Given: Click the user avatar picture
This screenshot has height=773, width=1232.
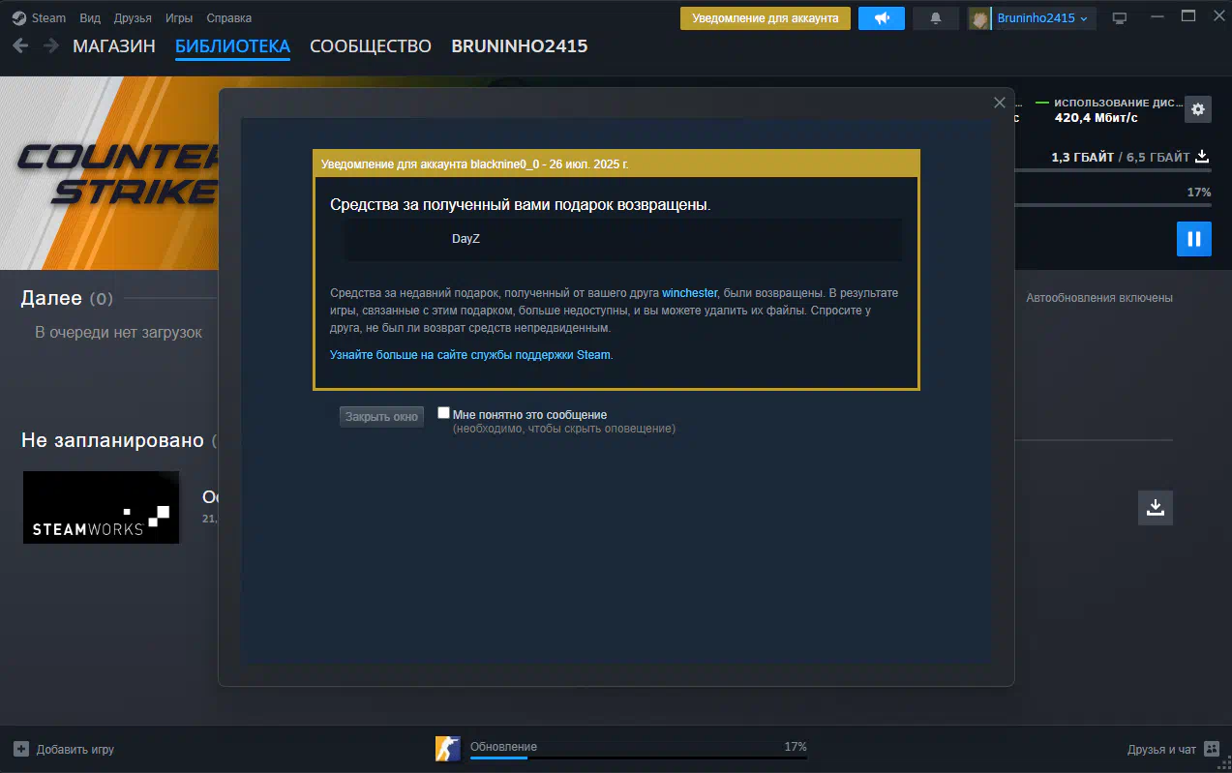Looking at the screenshot, I should click(x=979, y=18).
